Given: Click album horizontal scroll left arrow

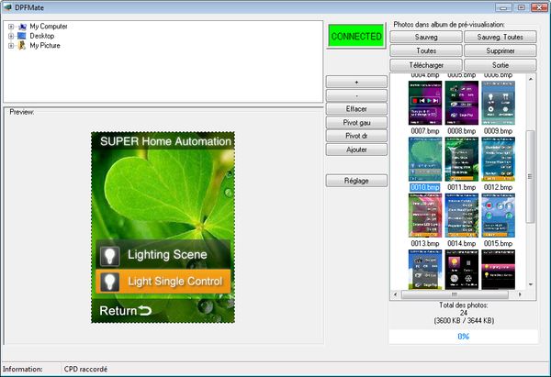Looking at the screenshot, I should tap(395, 294).
